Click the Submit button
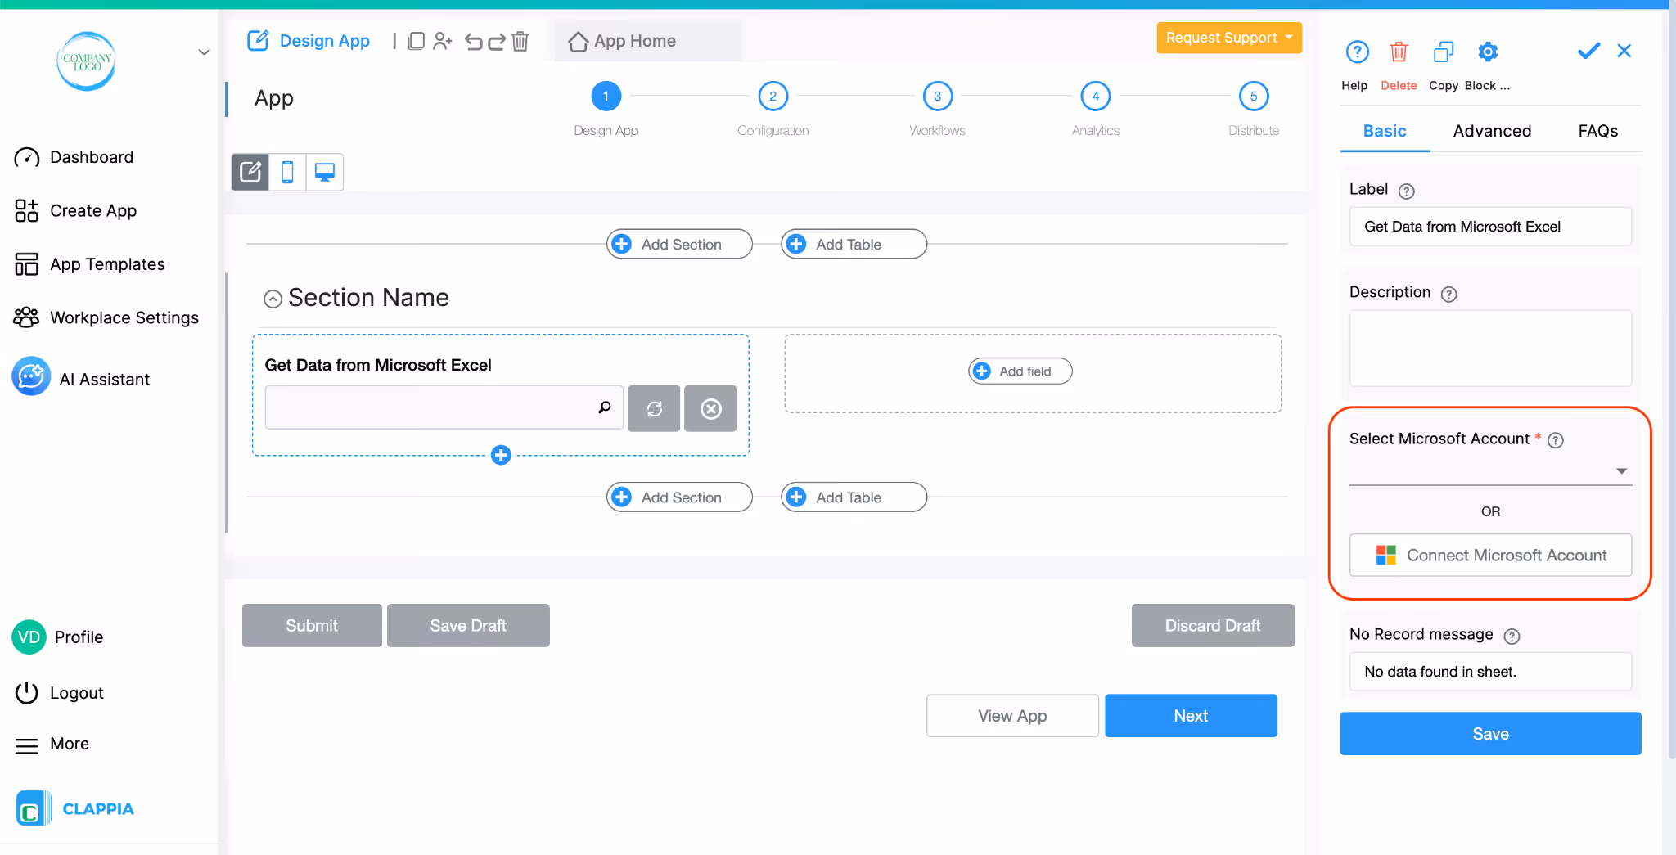Image resolution: width=1676 pixels, height=855 pixels. point(312,626)
